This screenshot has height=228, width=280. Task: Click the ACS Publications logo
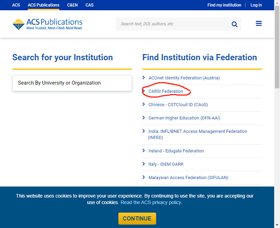point(48,24)
